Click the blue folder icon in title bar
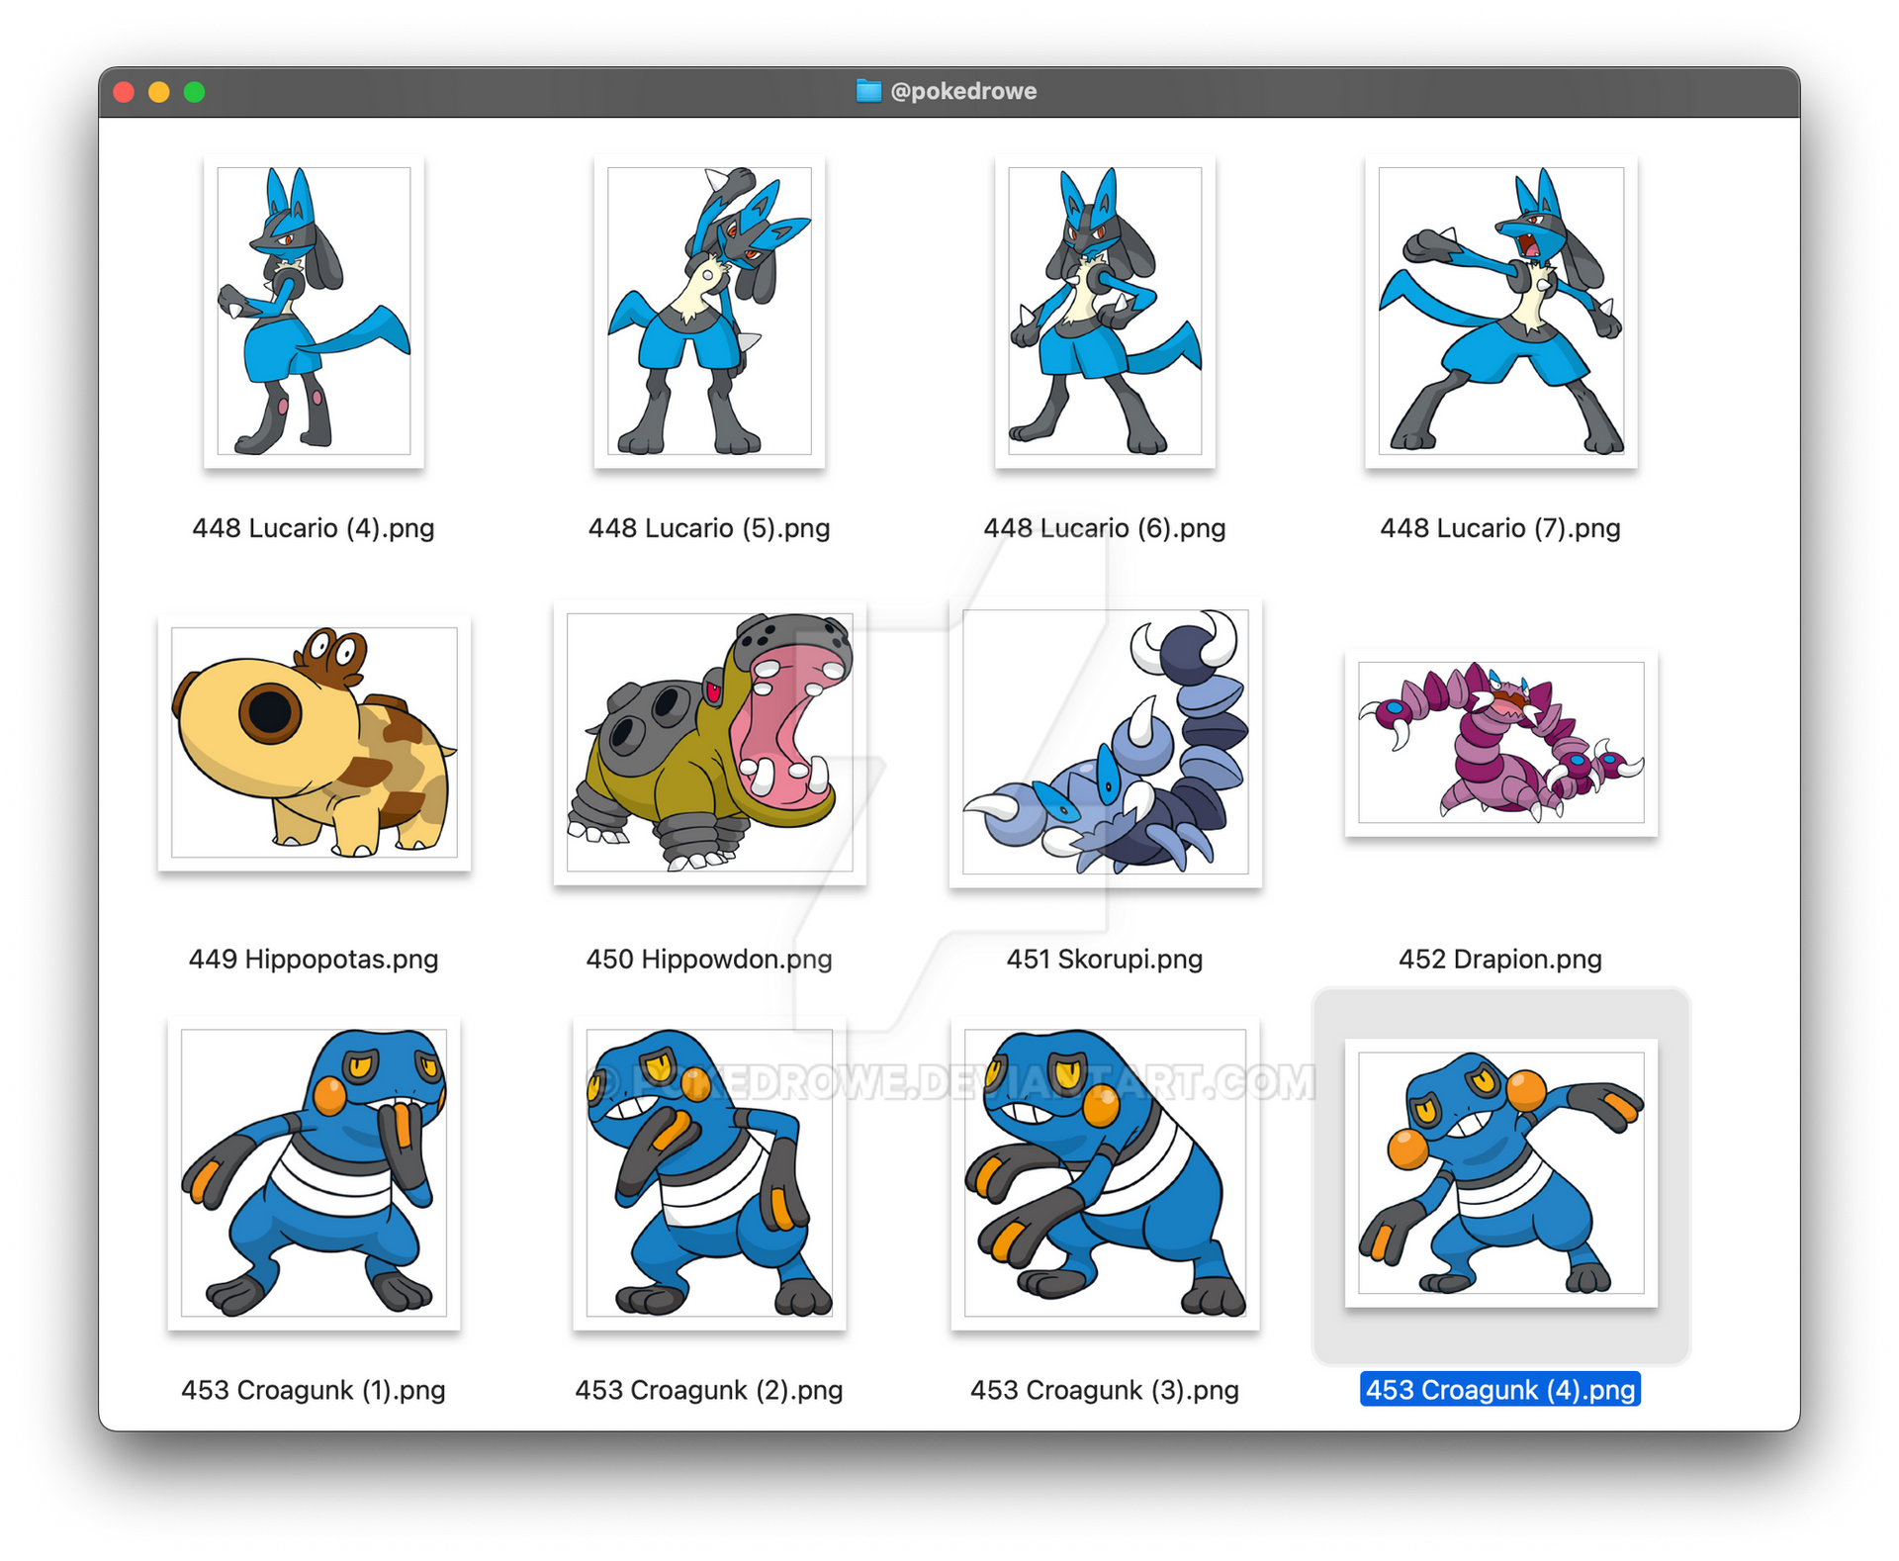Viewport: 1899px width, 1561px height. coord(868,91)
